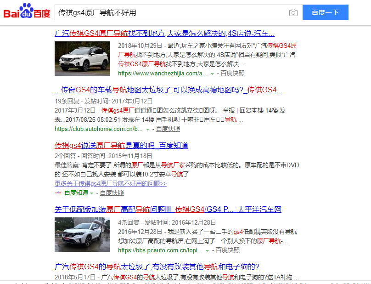Open result 传奇GS4的车载导航地图太垃圾了

click(x=169, y=90)
